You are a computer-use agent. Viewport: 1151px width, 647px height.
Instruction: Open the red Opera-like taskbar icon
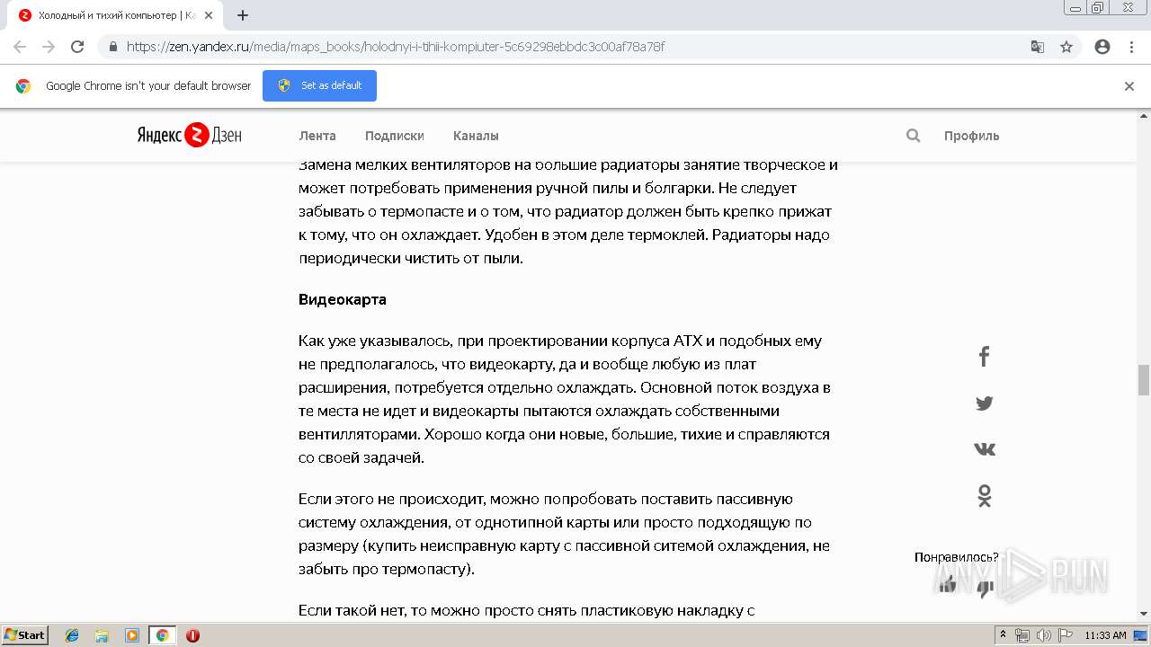point(192,634)
